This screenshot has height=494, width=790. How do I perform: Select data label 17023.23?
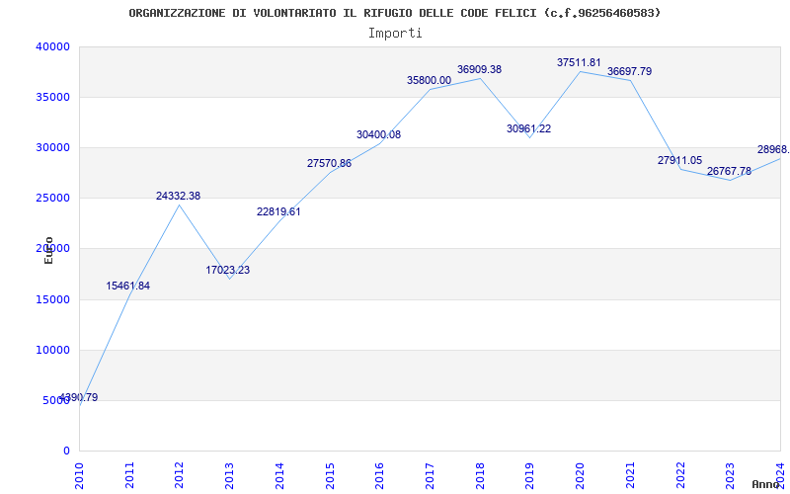(x=228, y=270)
